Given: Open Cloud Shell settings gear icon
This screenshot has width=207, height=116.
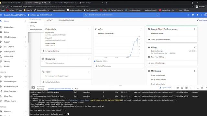Looking at the screenshot, I should point(182,88).
